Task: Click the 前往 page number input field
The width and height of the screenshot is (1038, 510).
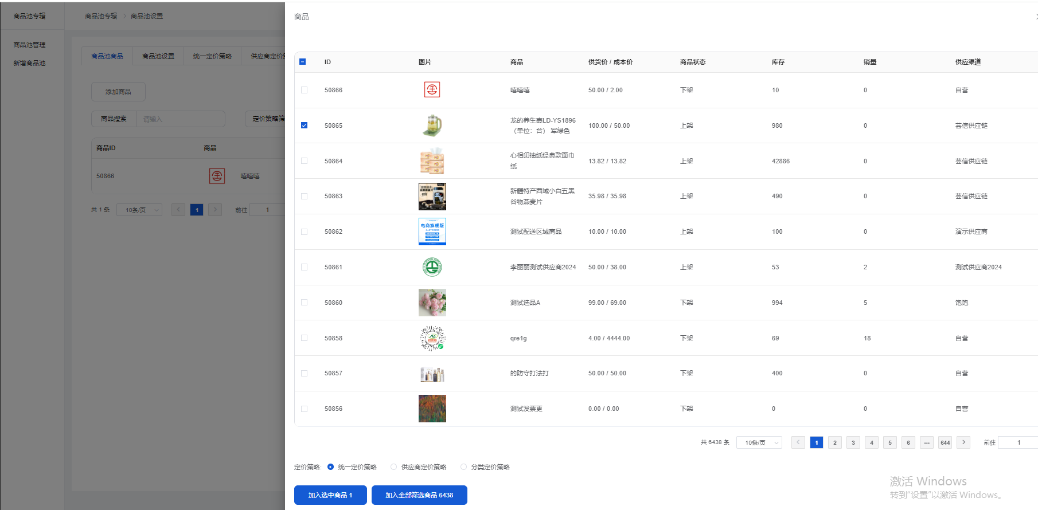Action: click(1019, 442)
